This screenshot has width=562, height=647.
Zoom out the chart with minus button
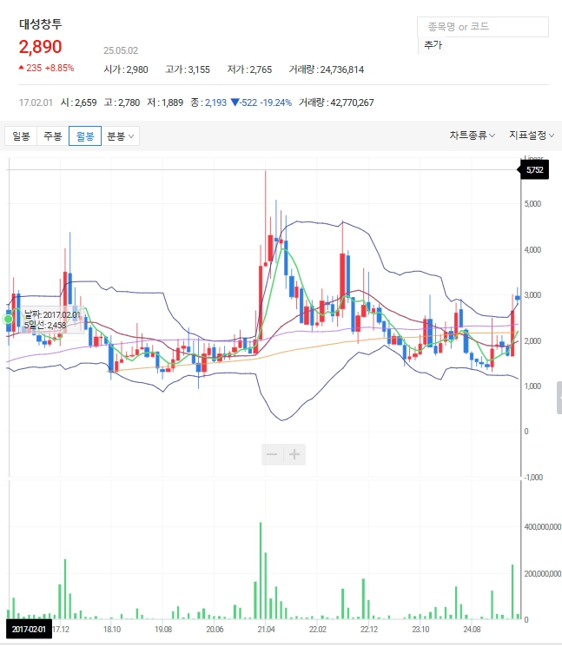pos(273,455)
